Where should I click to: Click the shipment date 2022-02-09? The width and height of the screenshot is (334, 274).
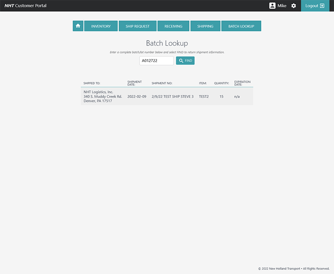click(137, 97)
